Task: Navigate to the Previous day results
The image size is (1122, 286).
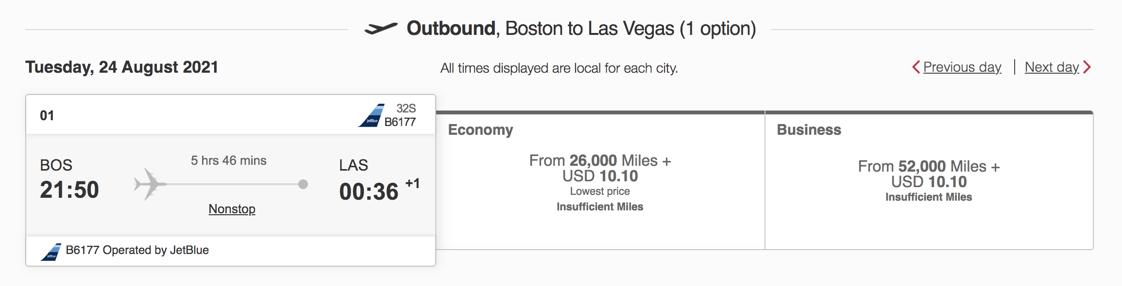Action: (961, 67)
